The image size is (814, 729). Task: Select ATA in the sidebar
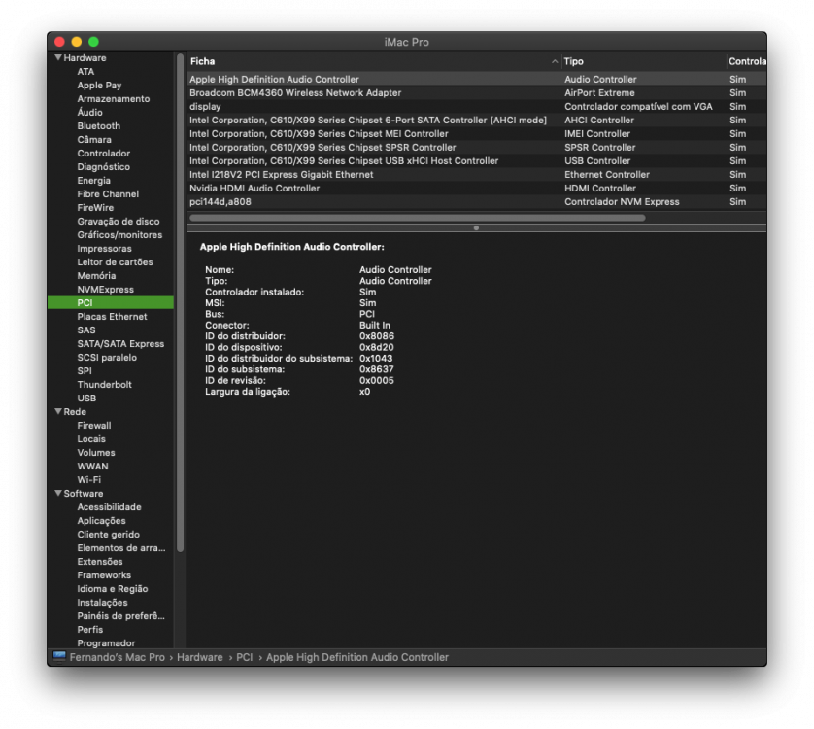85,72
